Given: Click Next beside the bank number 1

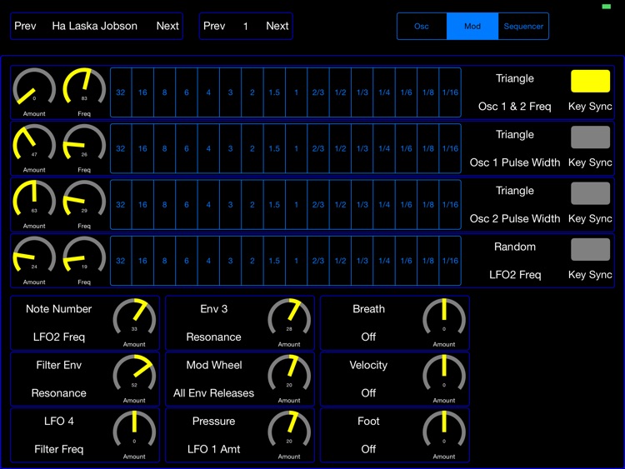Looking at the screenshot, I should point(277,26).
